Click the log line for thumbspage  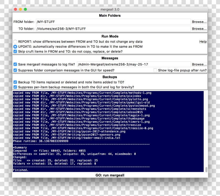79,119
